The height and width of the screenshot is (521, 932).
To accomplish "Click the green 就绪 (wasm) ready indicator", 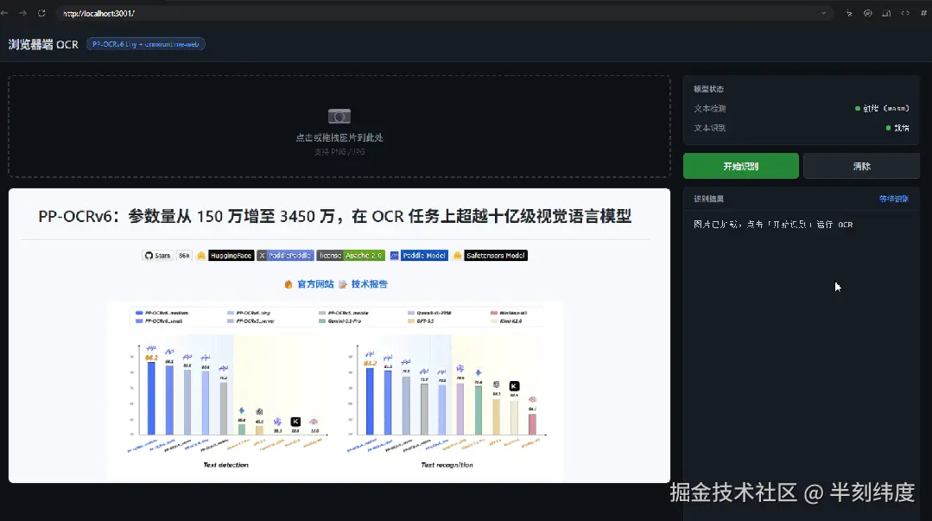I will coord(882,108).
